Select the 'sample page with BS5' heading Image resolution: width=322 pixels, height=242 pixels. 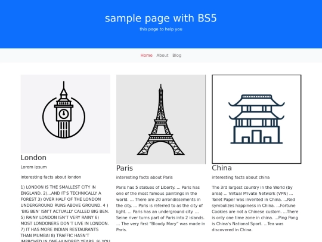(161, 19)
